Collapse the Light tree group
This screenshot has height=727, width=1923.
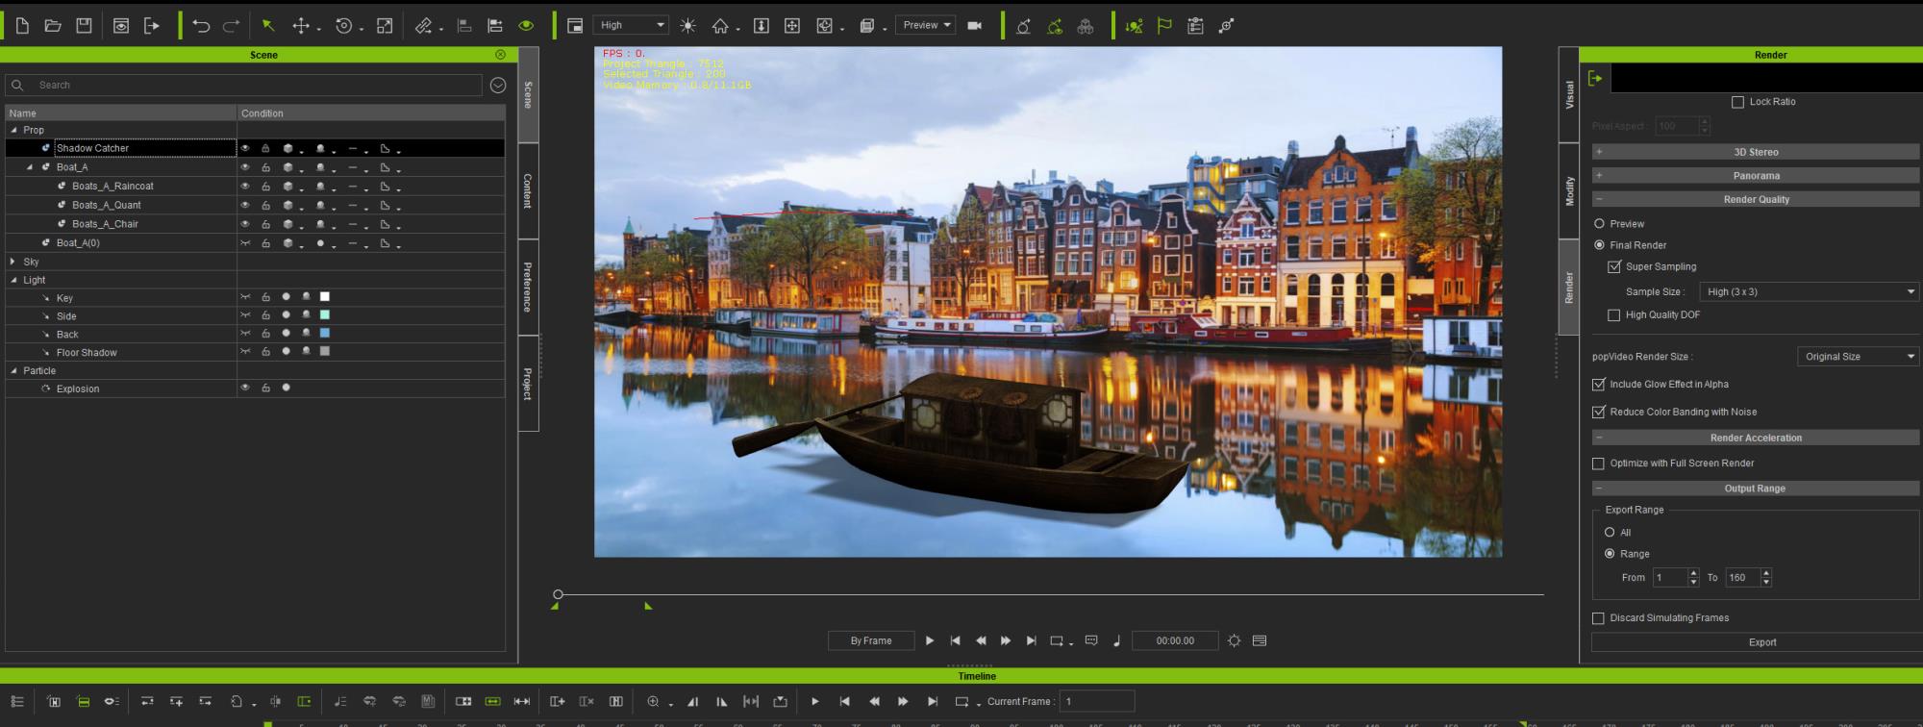click(x=13, y=280)
